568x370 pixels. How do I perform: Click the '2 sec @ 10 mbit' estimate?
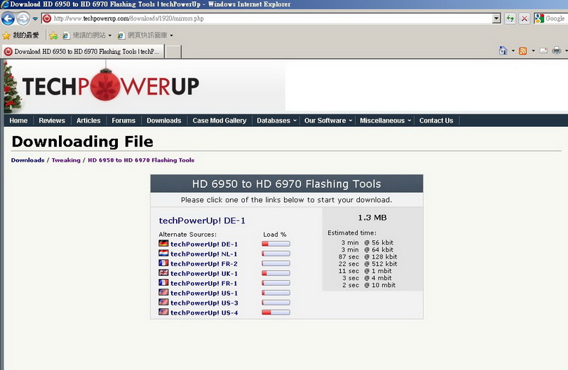tap(368, 285)
